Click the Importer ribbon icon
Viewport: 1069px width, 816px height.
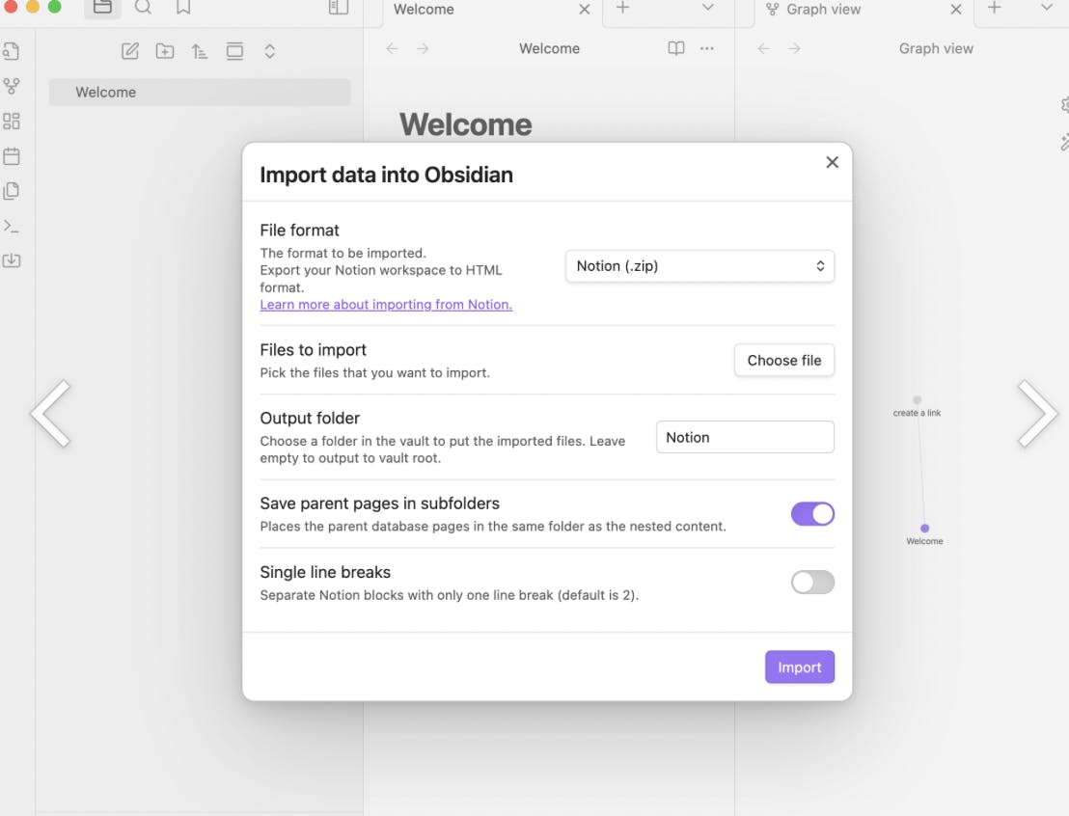(x=12, y=260)
